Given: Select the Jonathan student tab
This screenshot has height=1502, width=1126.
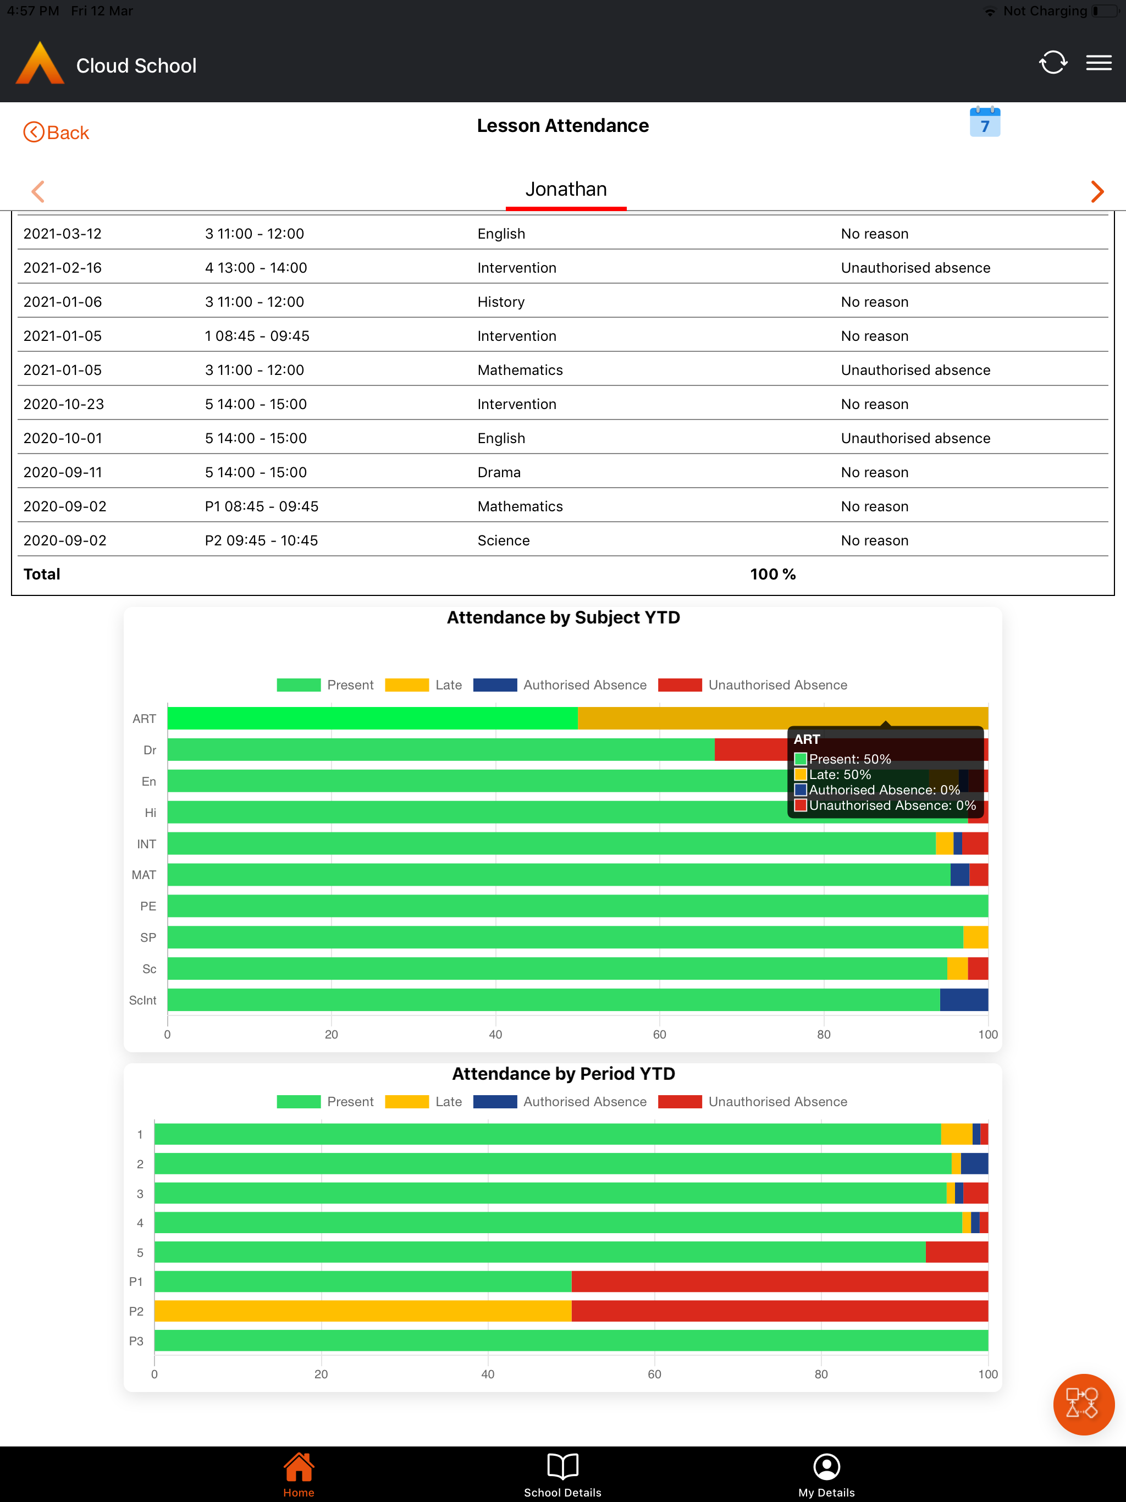Looking at the screenshot, I should coord(566,190).
